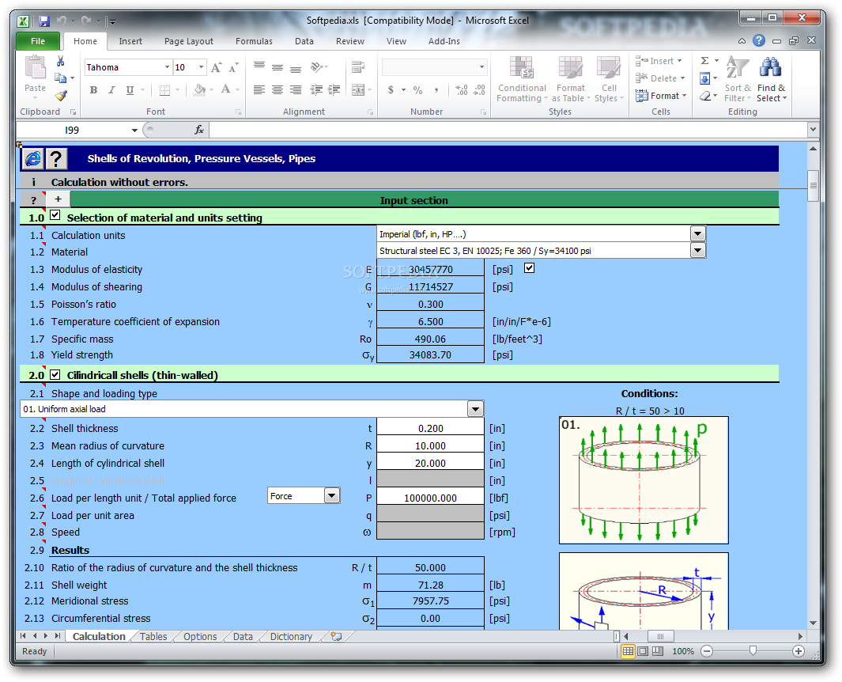Open the Shape and loading type dropdown

[x=475, y=409]
